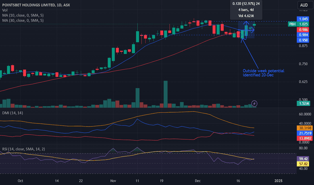Image resolution: width=314 pixels, height=185 pixels.
Task: Click the POINTSBET HOLDINGS LIMITED symbol title
Action: tap(28, 5)
